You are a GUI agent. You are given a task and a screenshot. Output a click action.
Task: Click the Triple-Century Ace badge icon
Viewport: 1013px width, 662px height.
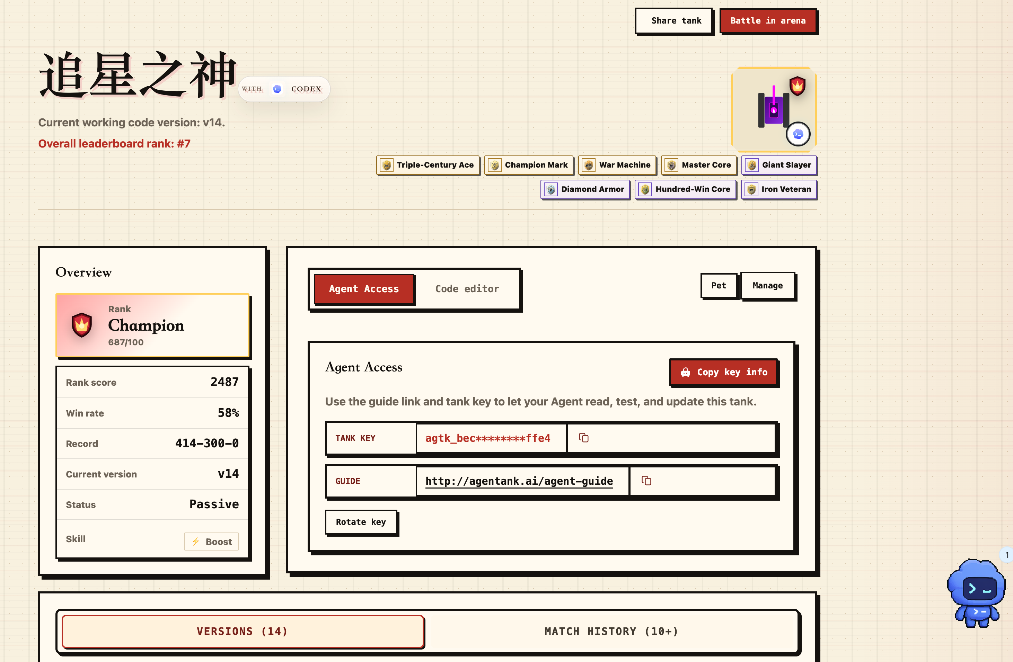[x=387, y=165]
